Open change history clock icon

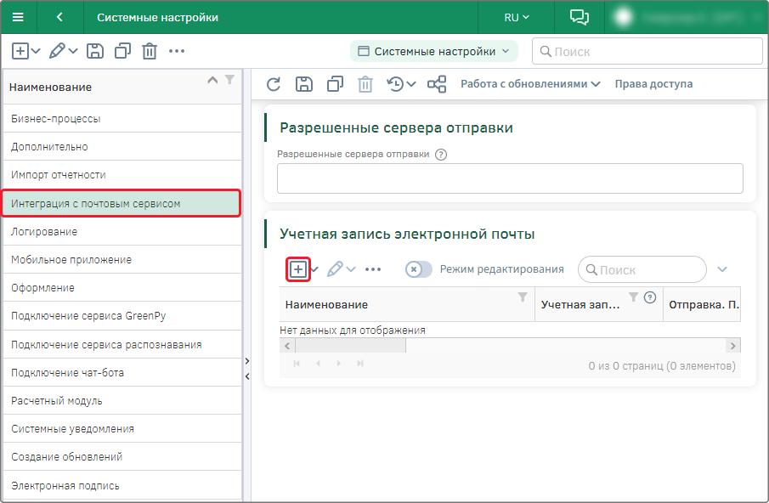click(x=395, y=84)
